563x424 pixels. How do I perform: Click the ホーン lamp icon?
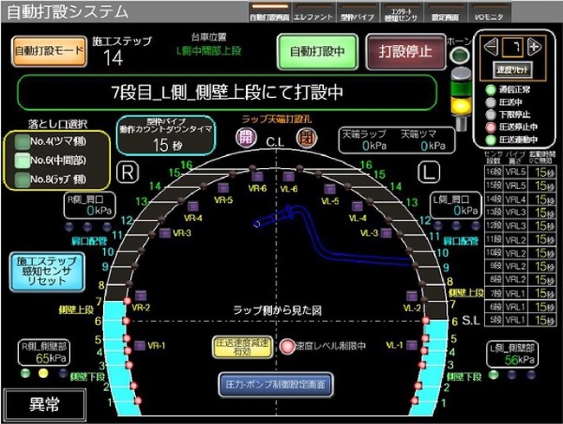click(x=460, y=55)
